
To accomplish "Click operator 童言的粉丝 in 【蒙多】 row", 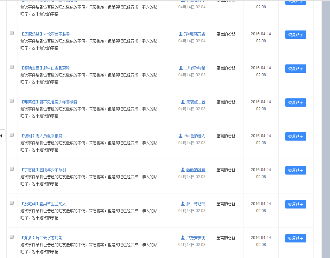I will [x=226, y=238].
